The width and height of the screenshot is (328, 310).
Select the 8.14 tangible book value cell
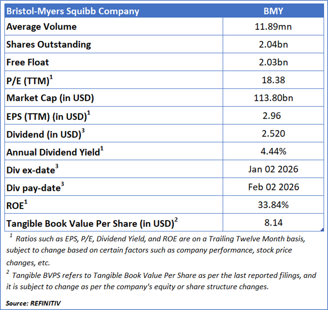pos(273,223)
